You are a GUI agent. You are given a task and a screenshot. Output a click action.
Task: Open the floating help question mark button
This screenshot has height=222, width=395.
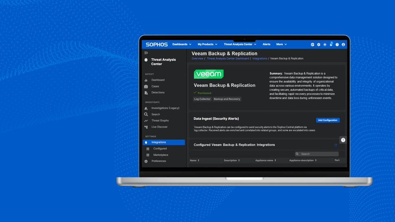click(x=343, y=140)
